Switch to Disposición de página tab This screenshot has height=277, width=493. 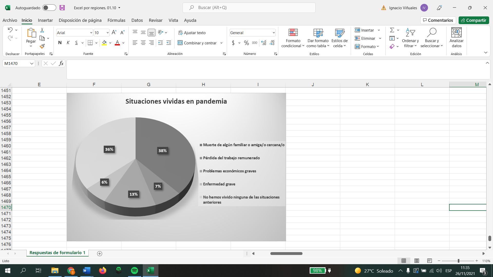(80, 20)
